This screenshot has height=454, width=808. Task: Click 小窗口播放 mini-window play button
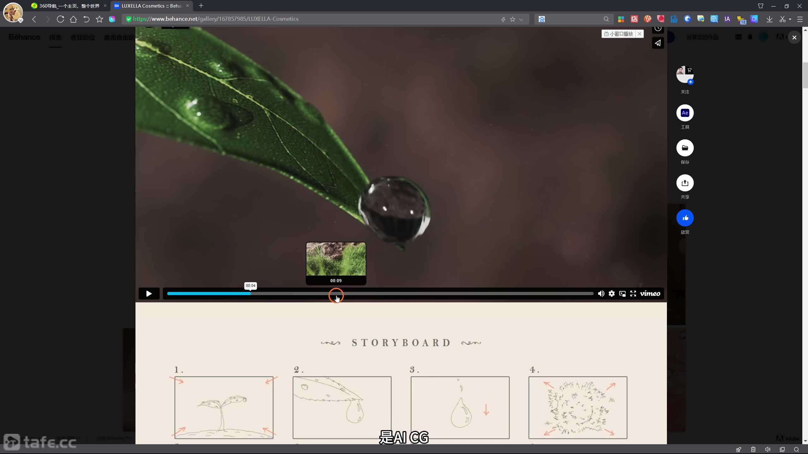618,34
